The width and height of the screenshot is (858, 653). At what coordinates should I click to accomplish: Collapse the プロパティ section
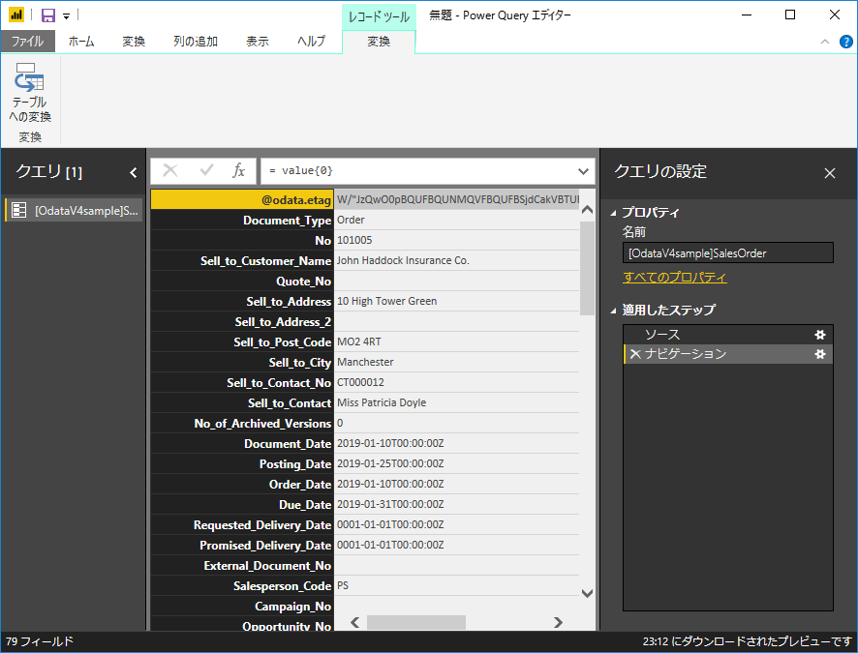(613, 213)
